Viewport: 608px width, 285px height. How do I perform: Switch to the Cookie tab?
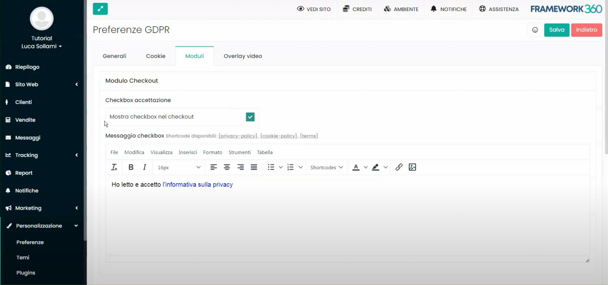pos(155,56)
